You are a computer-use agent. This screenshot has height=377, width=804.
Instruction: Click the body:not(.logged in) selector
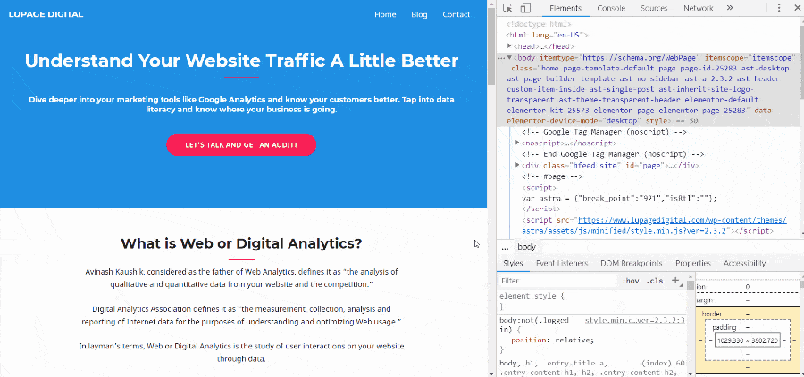pos(534,324)
